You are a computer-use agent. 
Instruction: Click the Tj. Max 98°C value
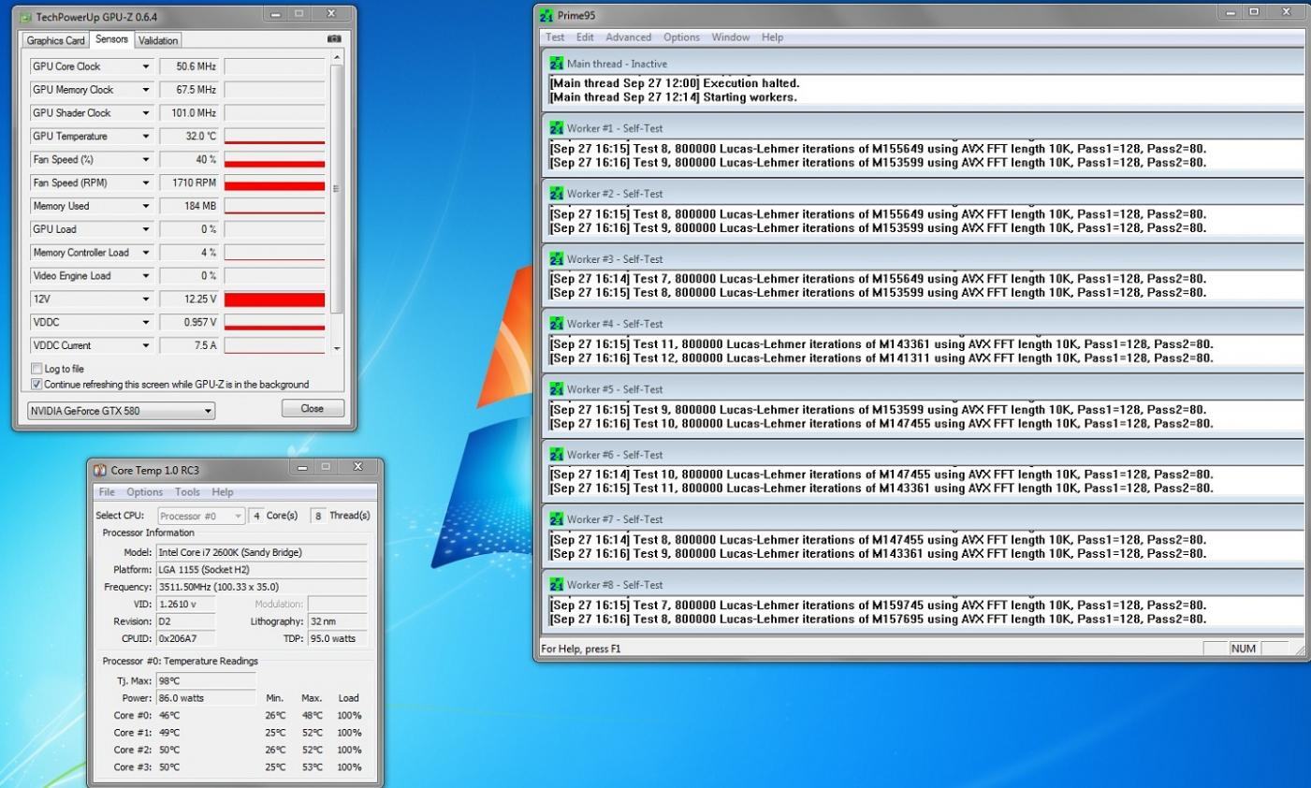(206, 681)
